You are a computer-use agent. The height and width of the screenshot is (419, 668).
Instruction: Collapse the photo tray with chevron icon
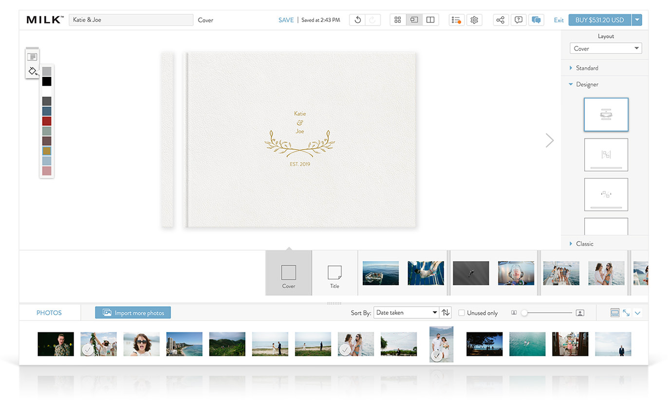tap(638, 313)
